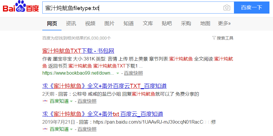The height and width of the screenshot is (136, 273).
Task: Open the 采购 tab
Action: point(186,23)
